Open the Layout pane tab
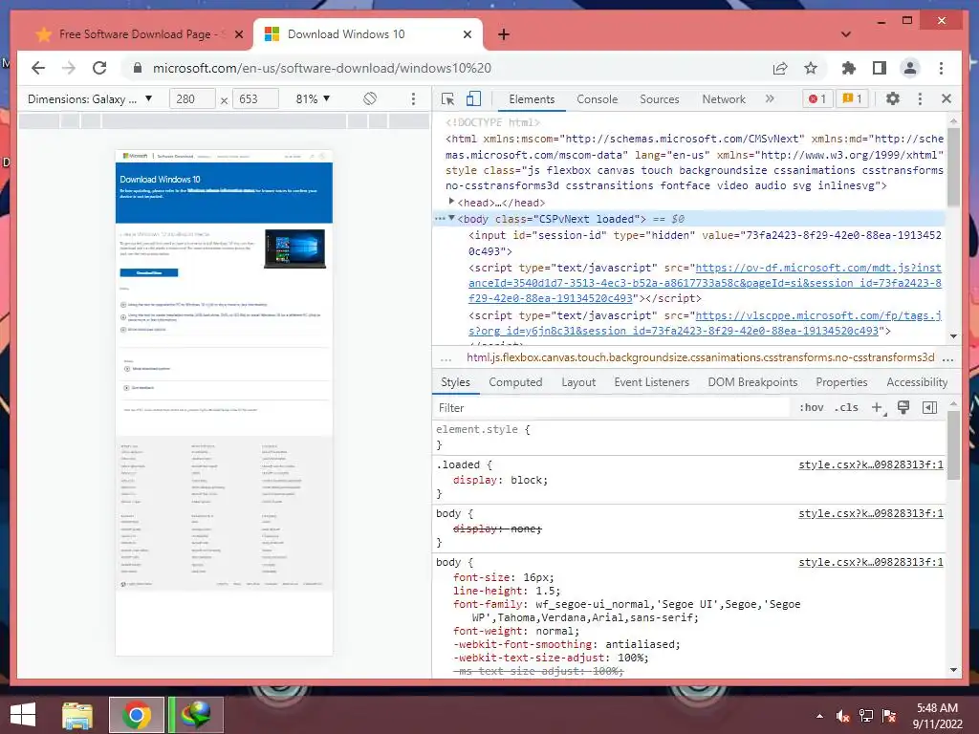Viewport: 979px width, 734px height. [578, 382]
